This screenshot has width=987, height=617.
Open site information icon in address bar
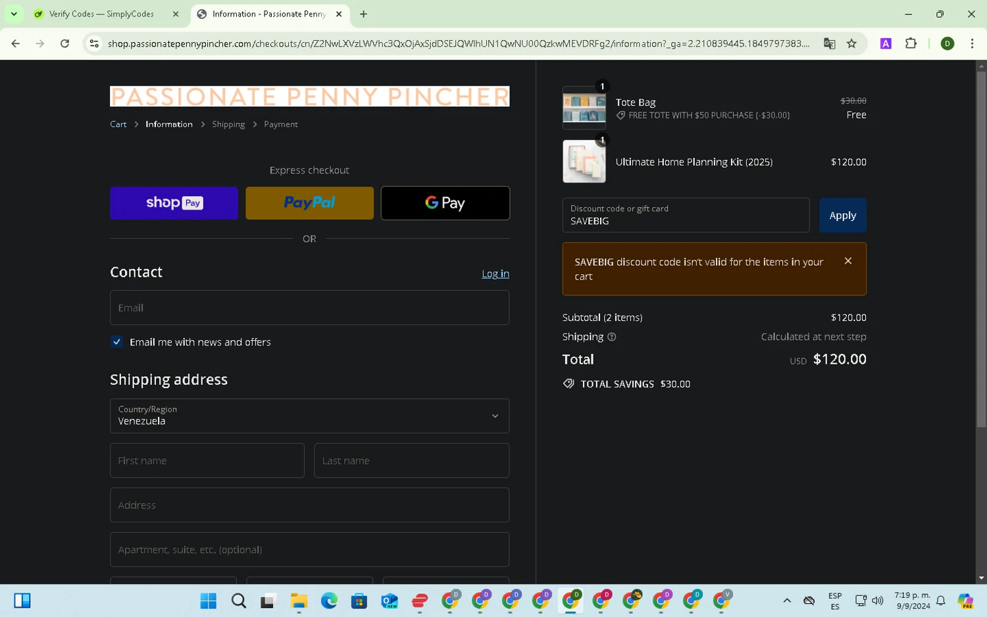tap(94, 43)
